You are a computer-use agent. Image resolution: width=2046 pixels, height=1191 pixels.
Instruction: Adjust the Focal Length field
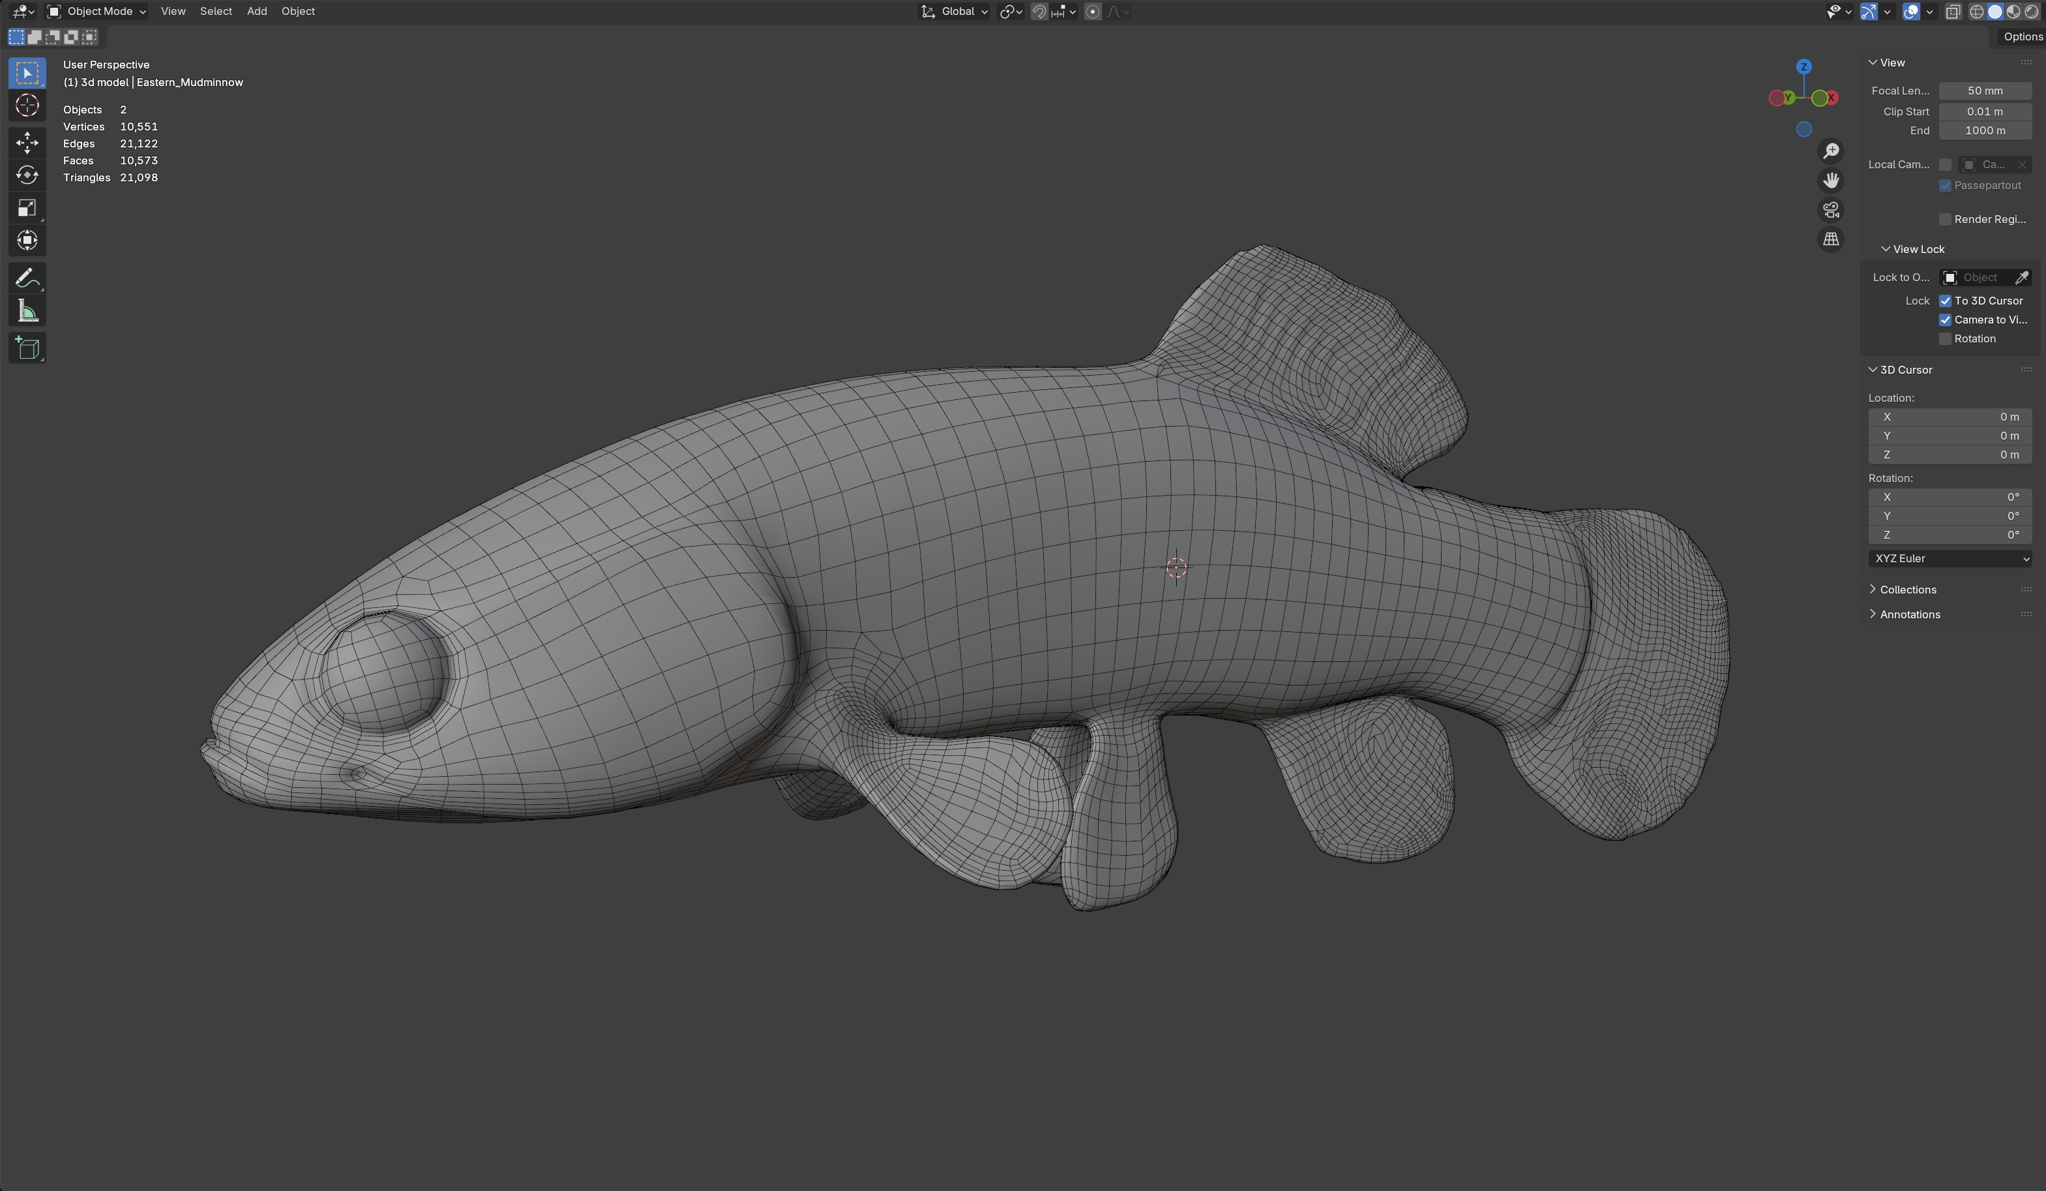[1984, 91]
